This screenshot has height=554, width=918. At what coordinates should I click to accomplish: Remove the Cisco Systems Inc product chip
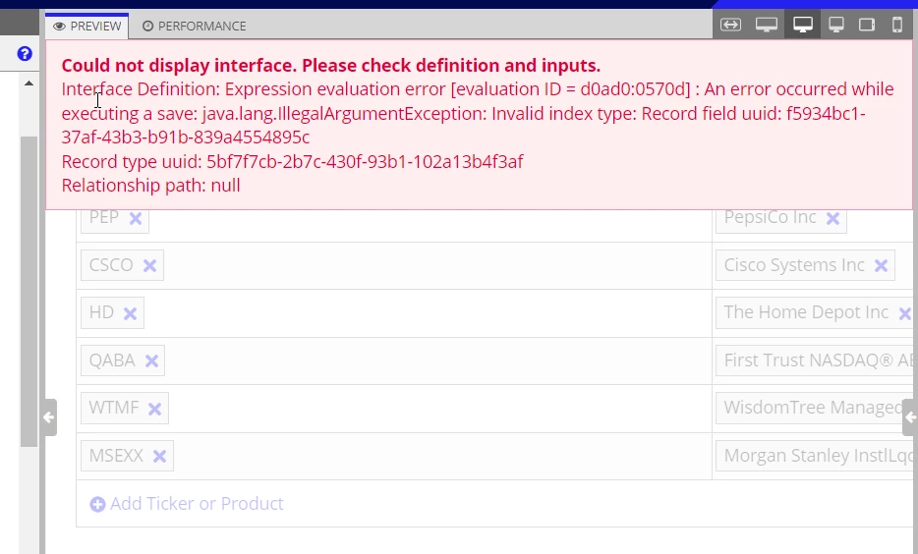(x=881, y=265)
